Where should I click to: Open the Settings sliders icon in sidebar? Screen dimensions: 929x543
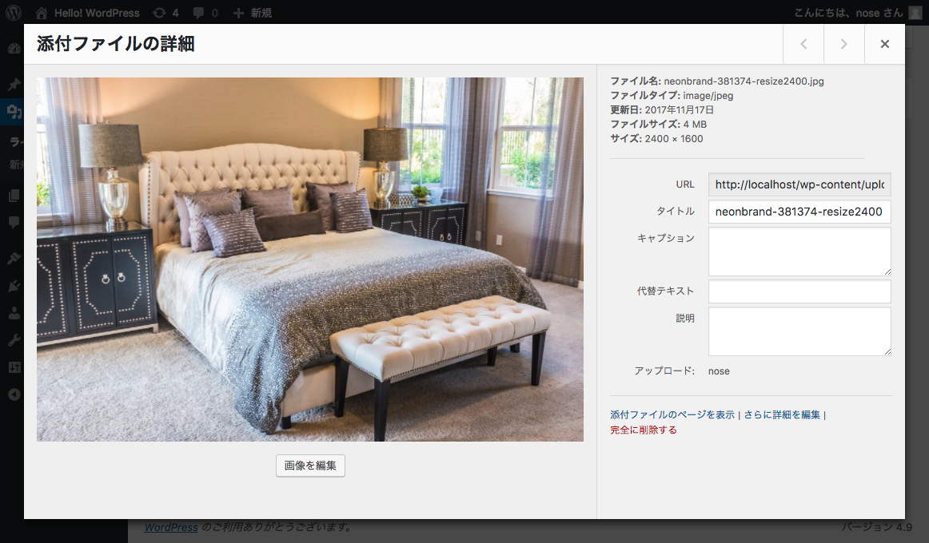pos(14,367)
